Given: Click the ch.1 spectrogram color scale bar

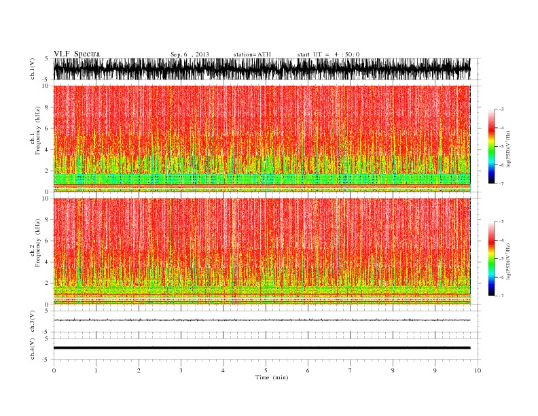Looking at the screenshot, I should pyautogui.click(x=491, y=146).
